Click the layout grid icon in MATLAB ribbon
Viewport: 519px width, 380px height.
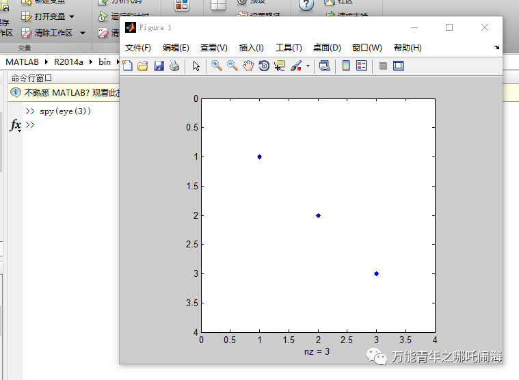(x=218, y=5)
